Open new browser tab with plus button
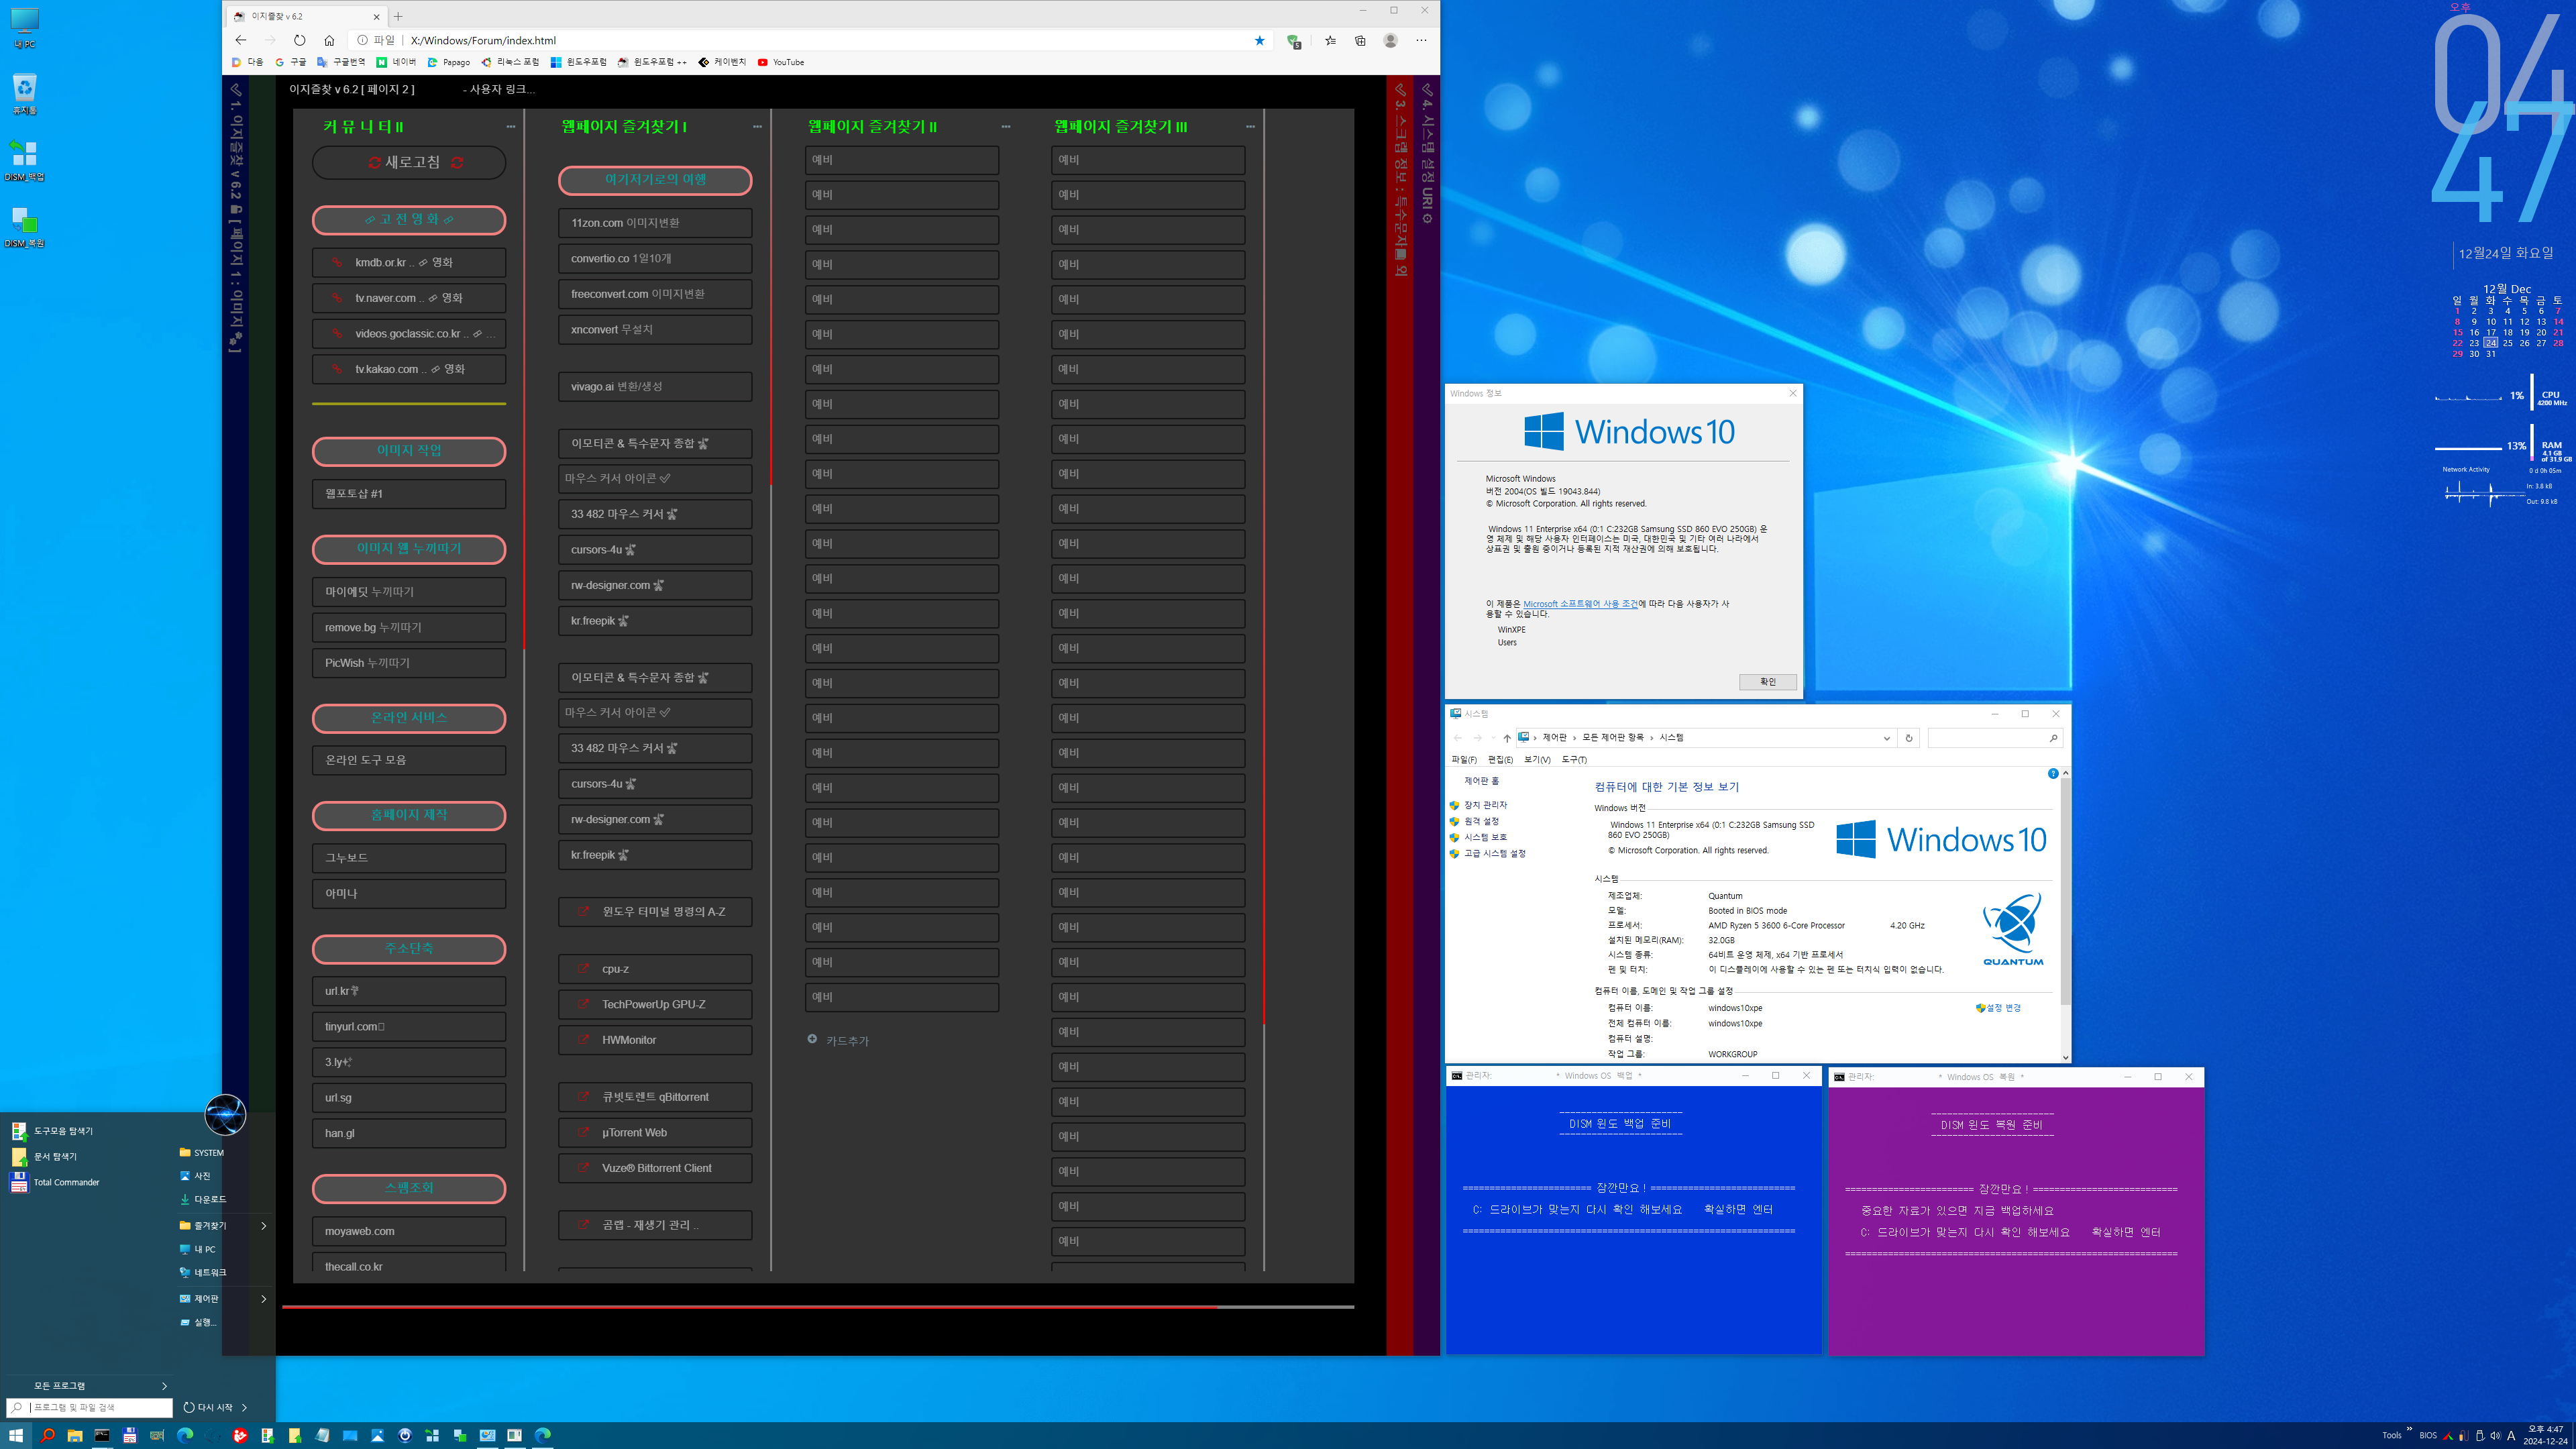2576x1449 pixels. pyautogui.click(x=398, y=16)
